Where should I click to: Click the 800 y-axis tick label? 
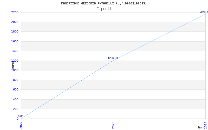coord(16,80)
